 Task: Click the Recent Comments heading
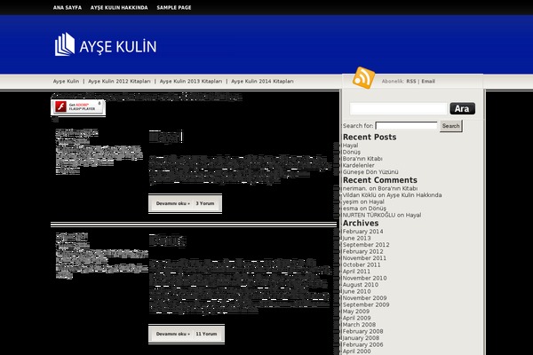coord(379,180)
